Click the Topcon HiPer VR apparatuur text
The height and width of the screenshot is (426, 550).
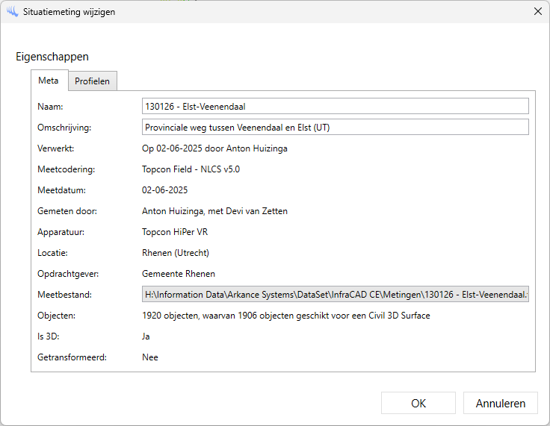(x=174, y=232)
